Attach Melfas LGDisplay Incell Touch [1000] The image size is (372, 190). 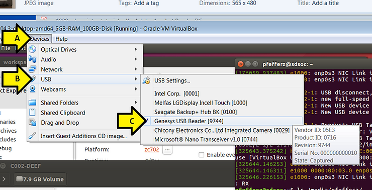222,103
